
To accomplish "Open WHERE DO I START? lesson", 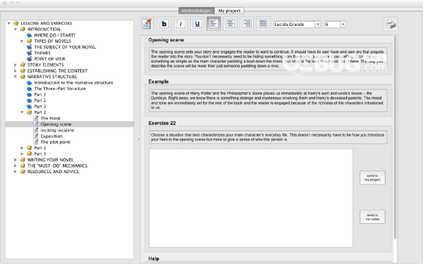I will (54, 35).
